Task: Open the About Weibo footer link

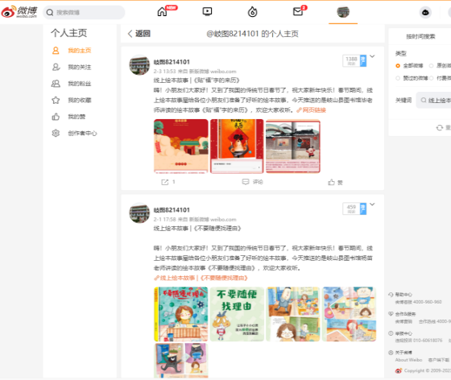Action: (x=408, y=360)
